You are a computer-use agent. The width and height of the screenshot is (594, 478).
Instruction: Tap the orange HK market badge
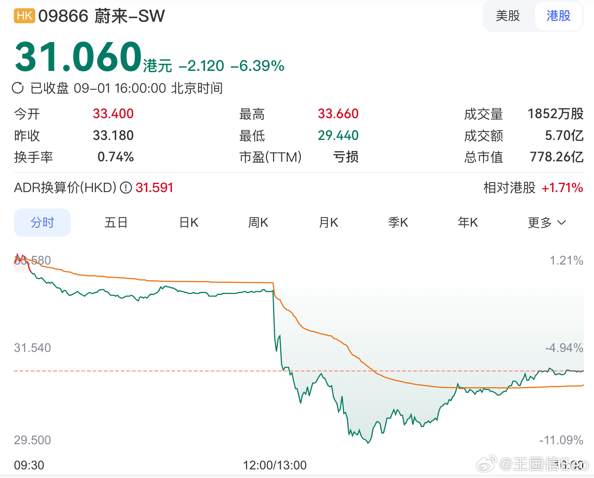[x=24, y=16]
